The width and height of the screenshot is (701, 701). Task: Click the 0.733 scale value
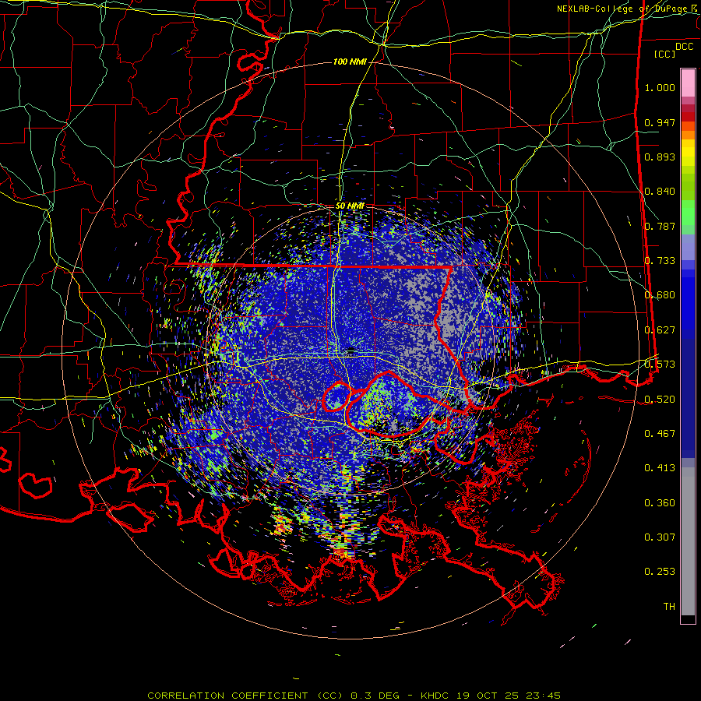tap(660, 261)
